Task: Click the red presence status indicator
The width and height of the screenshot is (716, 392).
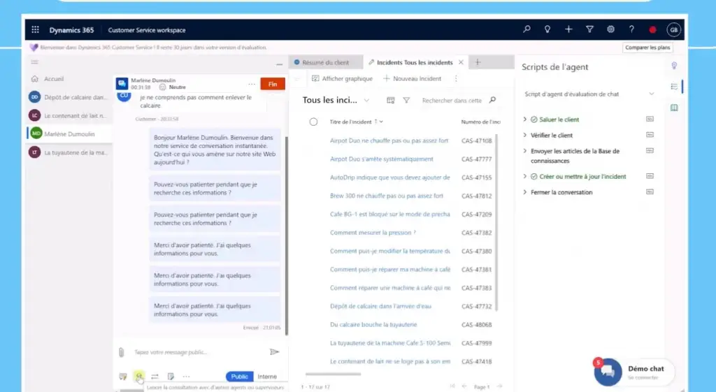Action: (x=652, y=29)
